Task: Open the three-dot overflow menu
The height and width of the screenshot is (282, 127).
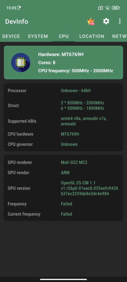Action: tap(120, 21)
